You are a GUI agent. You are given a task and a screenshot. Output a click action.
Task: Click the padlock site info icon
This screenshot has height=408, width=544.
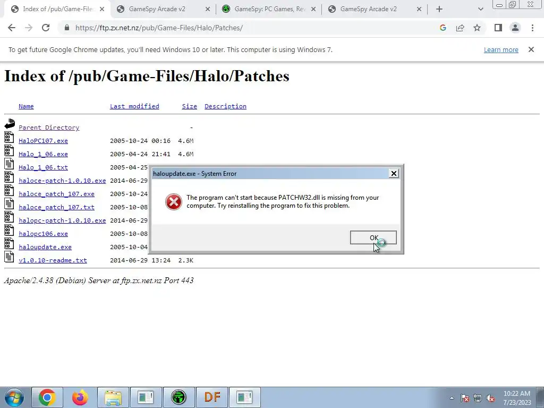67,28
